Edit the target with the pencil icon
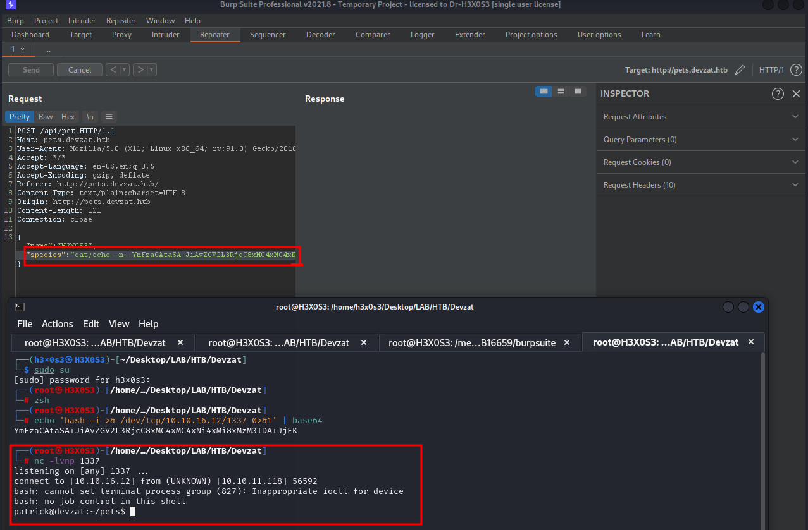 click(740, 70)
